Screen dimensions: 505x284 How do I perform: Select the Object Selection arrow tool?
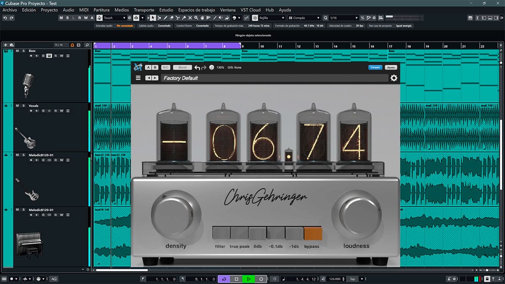pos(153,18)
